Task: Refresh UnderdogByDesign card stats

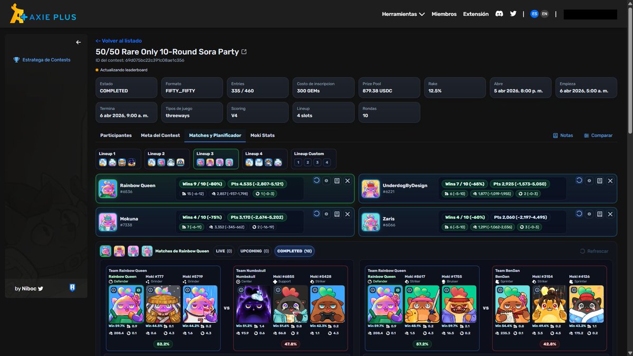Action: [x=579, y=180]
